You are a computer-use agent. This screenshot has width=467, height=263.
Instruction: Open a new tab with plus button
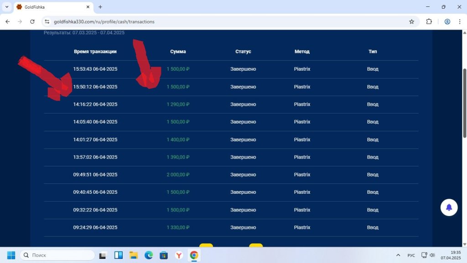100,7
